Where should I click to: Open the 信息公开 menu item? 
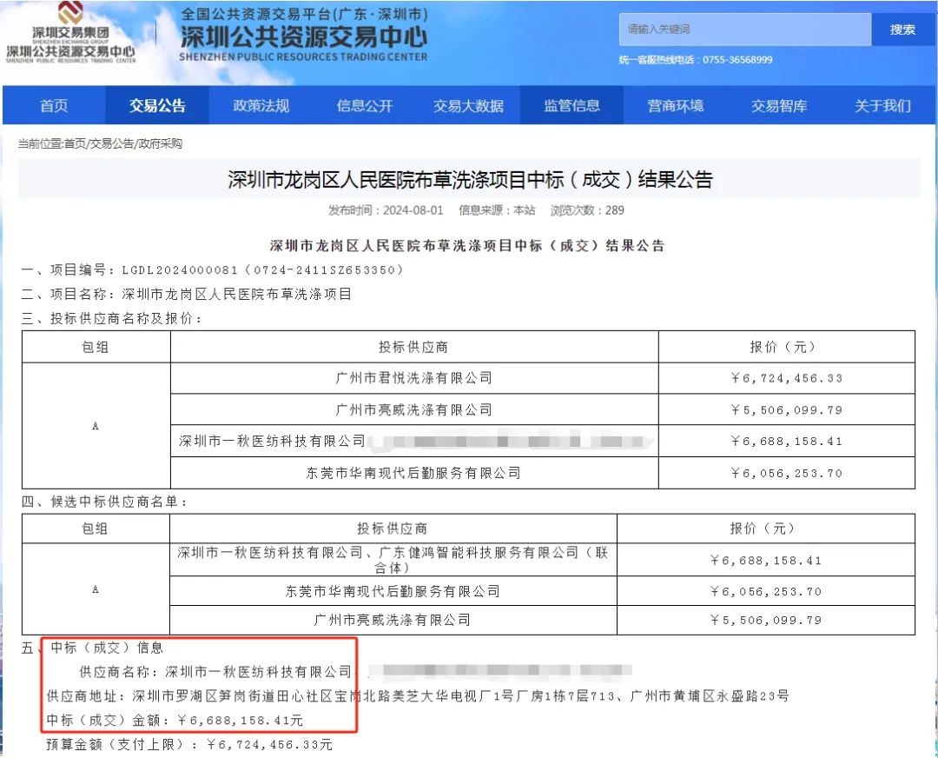(365, 106)
